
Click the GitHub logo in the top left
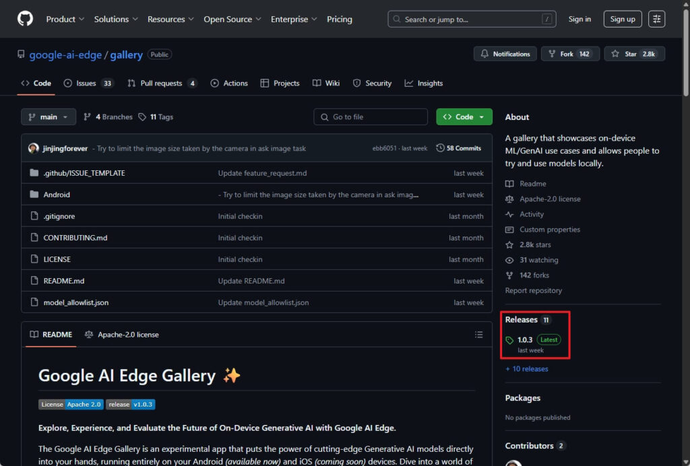tap(25, 19)
